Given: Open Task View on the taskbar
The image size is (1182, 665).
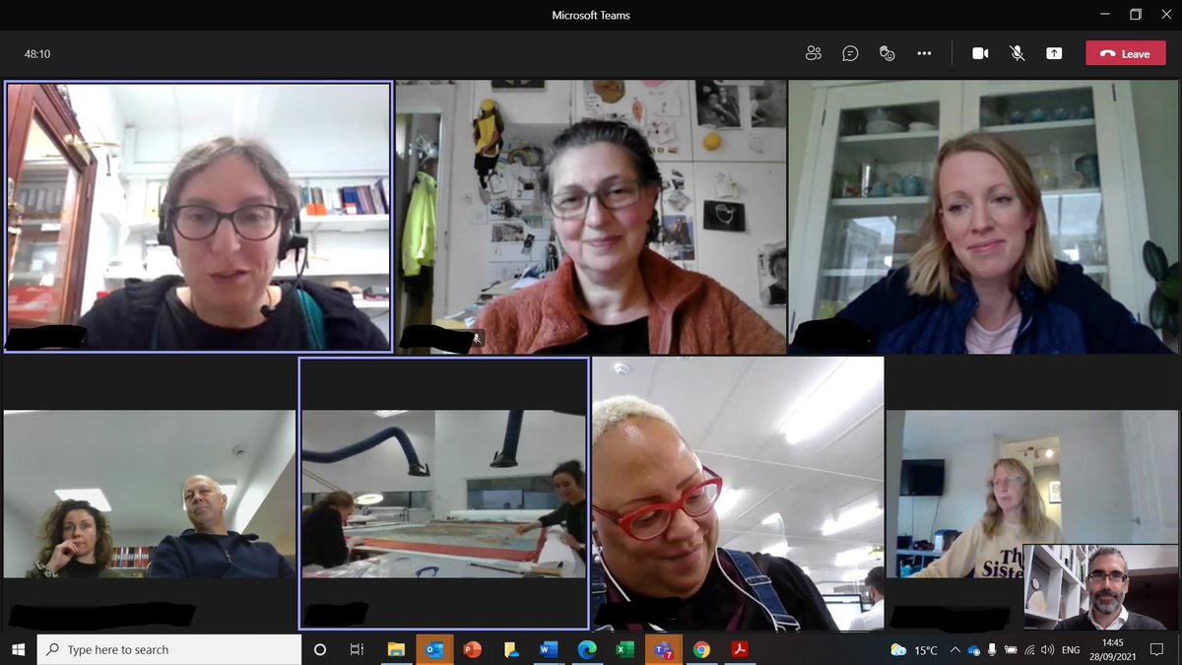Looking at the screenshot, I should pos(357,649).
